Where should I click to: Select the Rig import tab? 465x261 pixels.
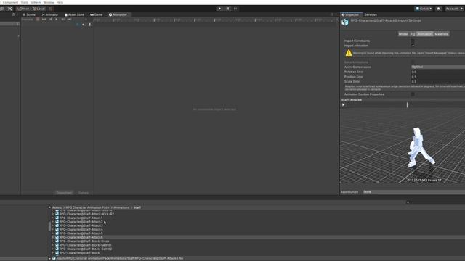click(413, 34)
